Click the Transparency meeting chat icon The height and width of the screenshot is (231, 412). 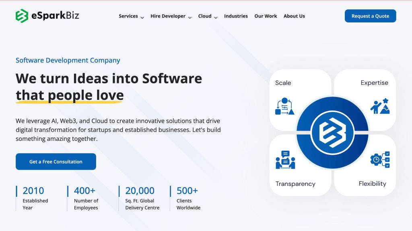point(285,160)
